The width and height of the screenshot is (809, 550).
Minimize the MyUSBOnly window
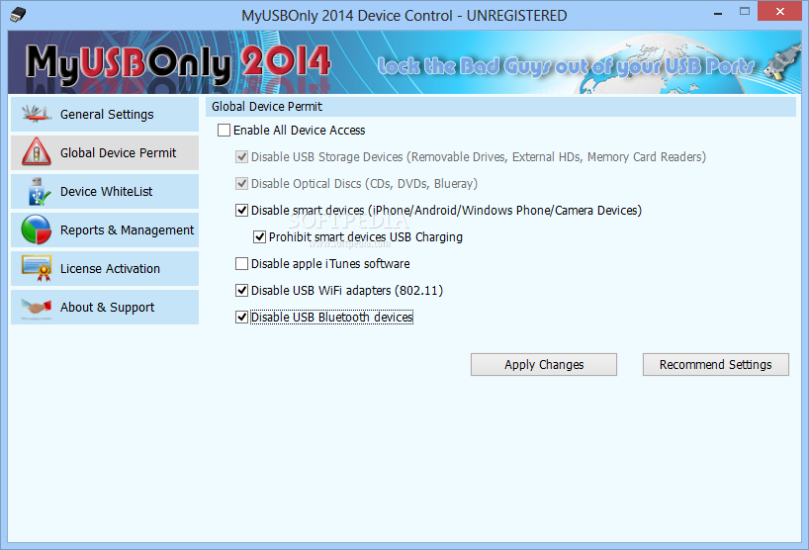tap(718, 13)
